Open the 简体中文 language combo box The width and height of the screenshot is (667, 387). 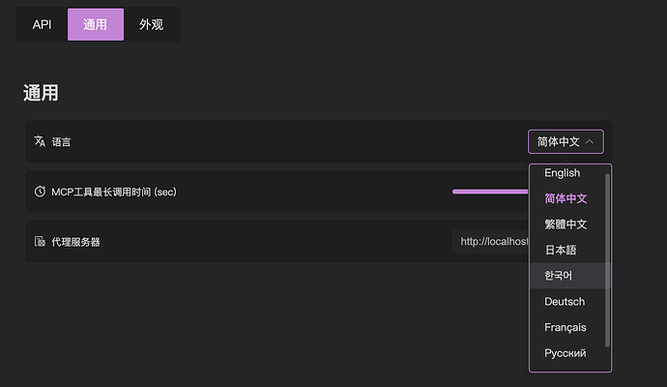click(x=565, y=142)
